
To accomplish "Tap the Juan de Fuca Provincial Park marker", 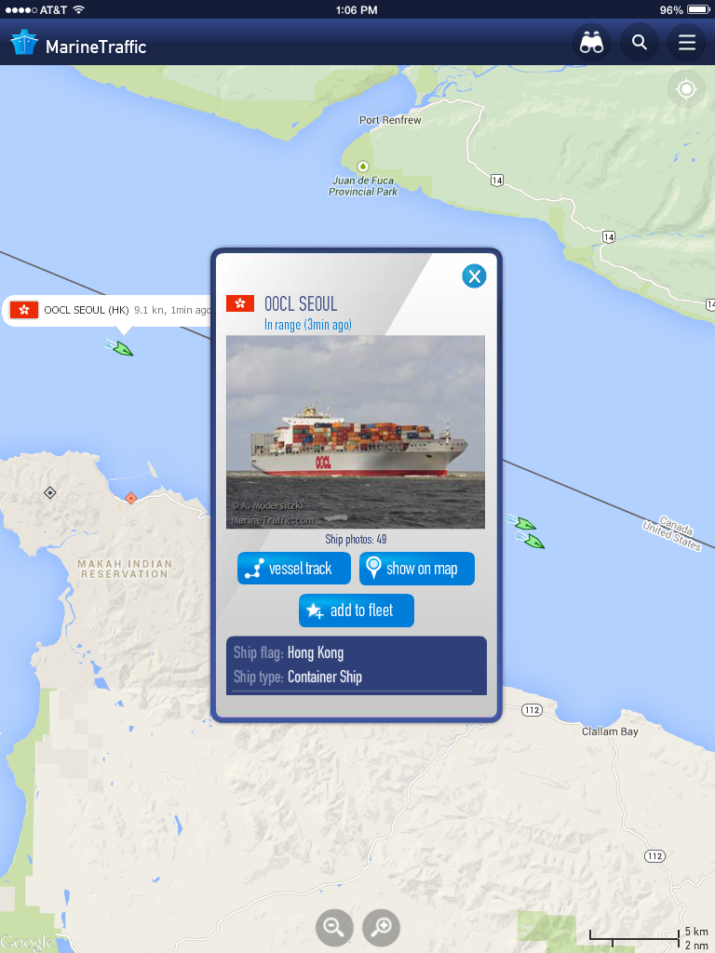I will (x=363, y=167).
